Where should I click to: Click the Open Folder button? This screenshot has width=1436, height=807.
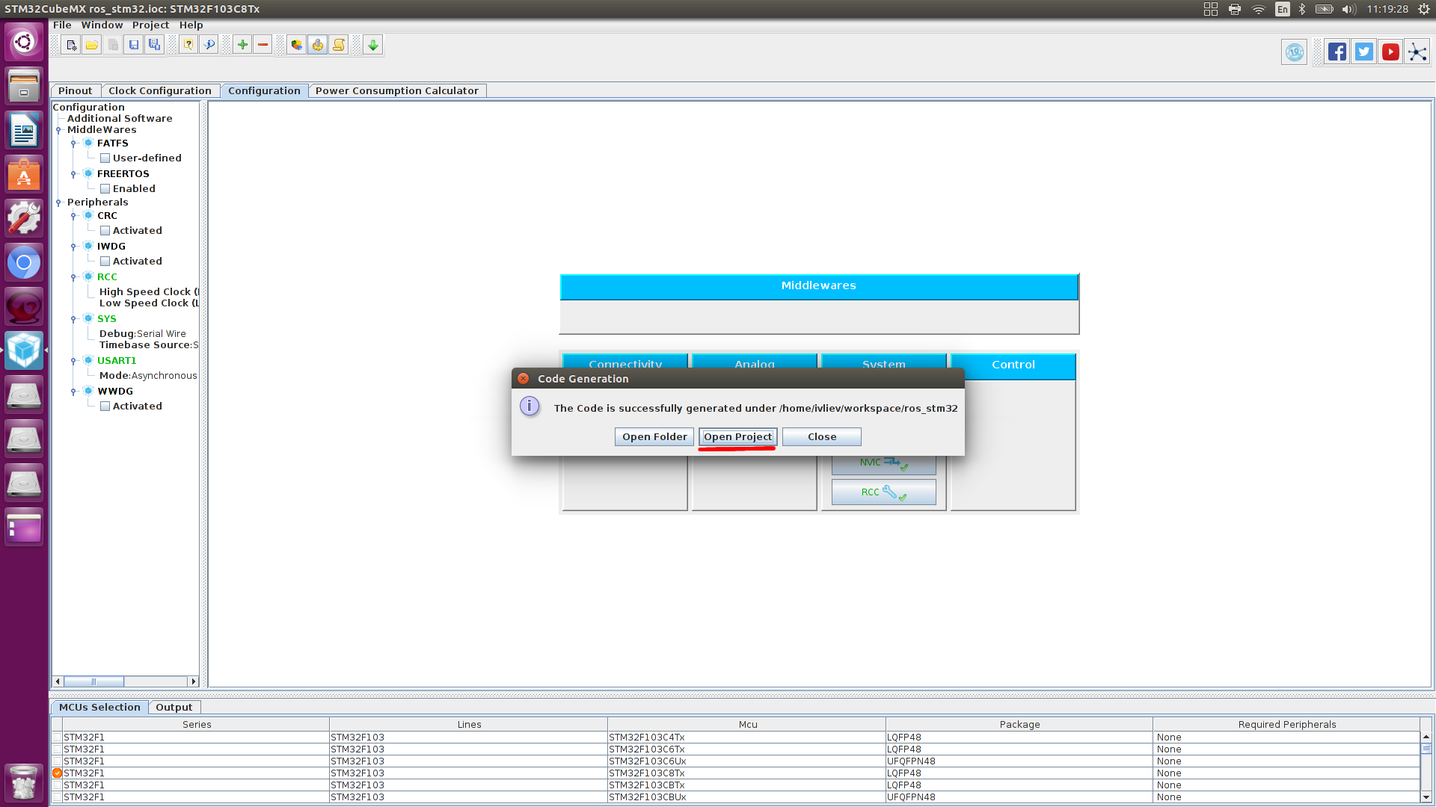[654, 436]
